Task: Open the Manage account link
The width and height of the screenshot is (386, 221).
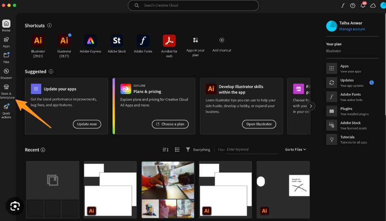Action: (352, 29)
